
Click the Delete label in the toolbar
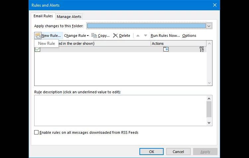(124, 36)
